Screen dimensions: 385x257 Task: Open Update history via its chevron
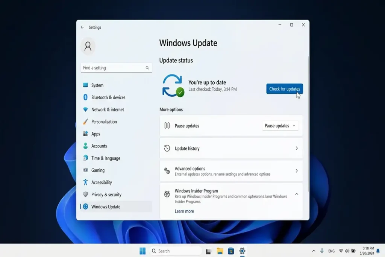297,148
